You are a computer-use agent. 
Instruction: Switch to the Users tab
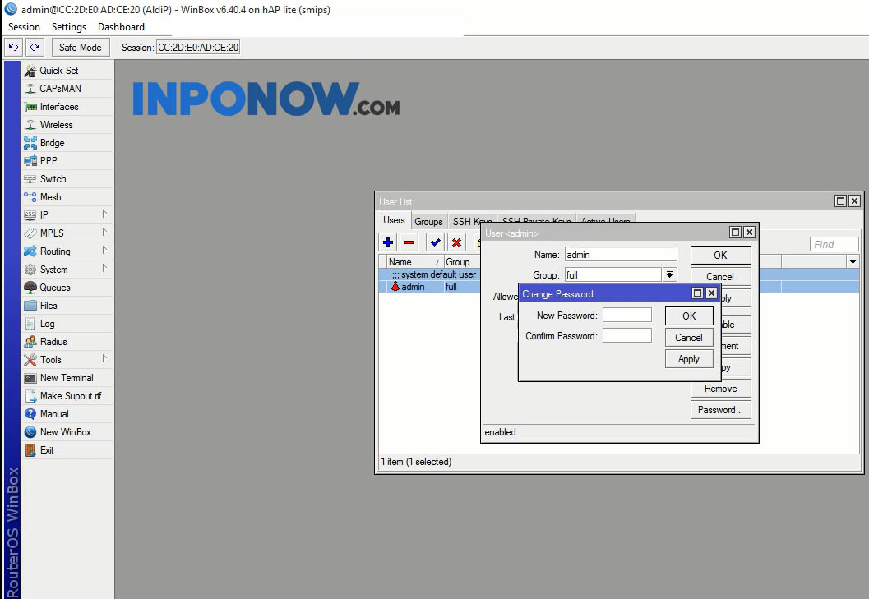click(394, 220)
